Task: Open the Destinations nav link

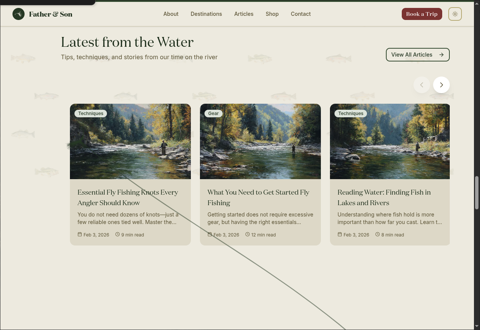Action: [x=206, y=14]
